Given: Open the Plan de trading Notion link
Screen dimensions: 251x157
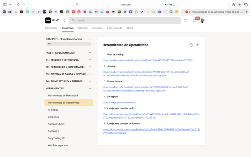Looking at the screenshot, I should point(147,60).
